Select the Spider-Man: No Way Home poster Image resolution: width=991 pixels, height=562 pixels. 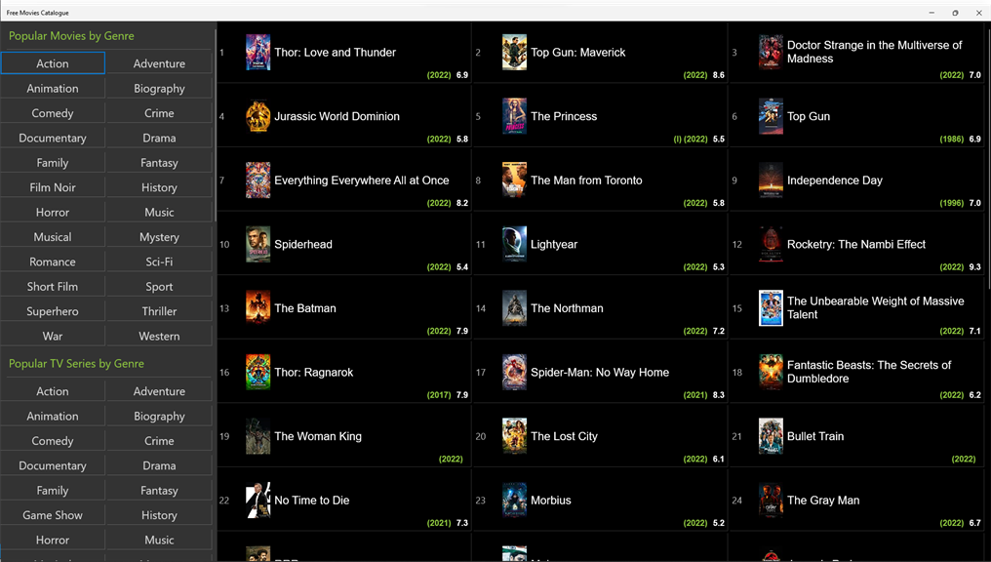click(x=514, y=373)
